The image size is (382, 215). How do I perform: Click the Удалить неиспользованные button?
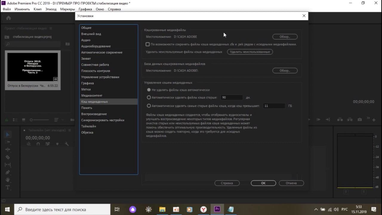(x=250, y=52)
